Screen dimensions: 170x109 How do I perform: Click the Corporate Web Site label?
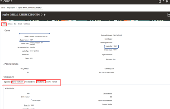(x=107, y=104)
